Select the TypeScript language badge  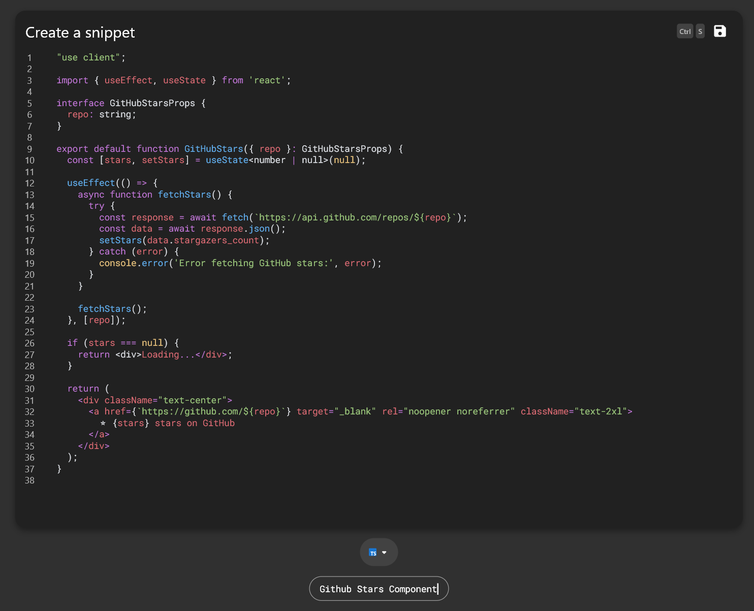coord(372,552)
